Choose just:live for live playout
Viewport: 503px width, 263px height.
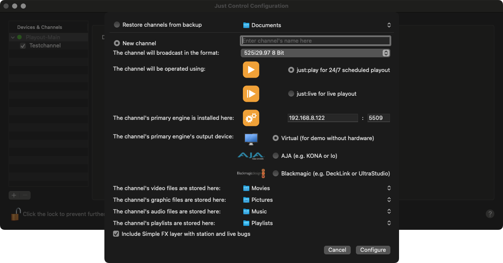[x=291, y=94]
